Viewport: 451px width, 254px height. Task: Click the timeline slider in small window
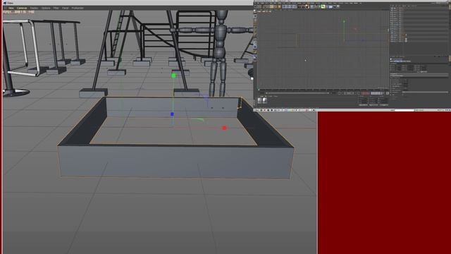coord(297,93)
